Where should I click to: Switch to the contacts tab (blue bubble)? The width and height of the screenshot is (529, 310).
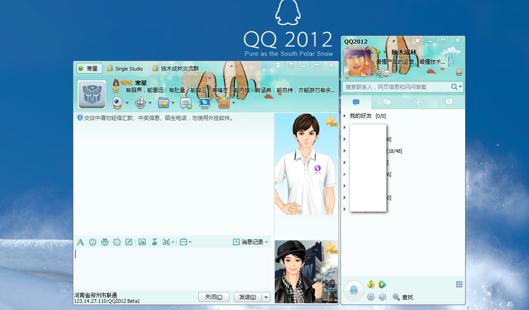click(x=356, y=102)
